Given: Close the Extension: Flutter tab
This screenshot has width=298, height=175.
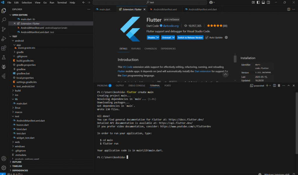Looking at the screenshot, I should pos(144,9).
